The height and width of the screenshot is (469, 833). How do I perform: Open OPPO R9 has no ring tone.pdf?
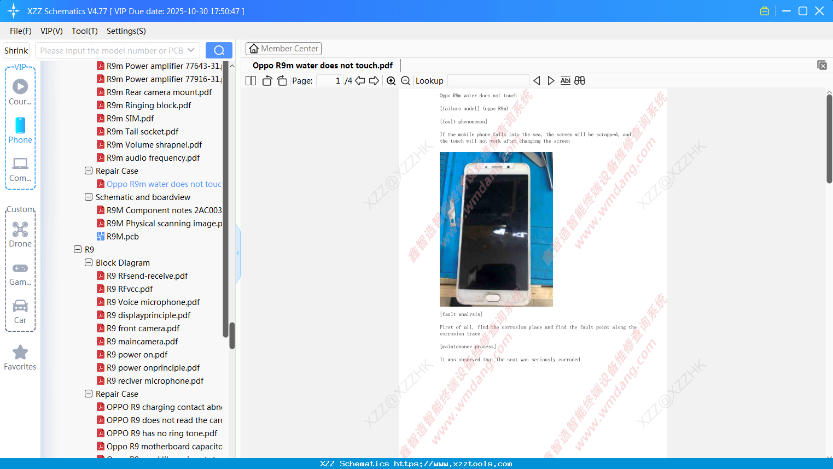[158, 433]
